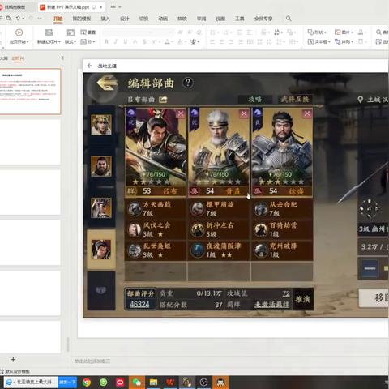Viewport: 389px width, 389px height.
Task: Toggle italic formatting in the ribbon
Action: click(x=116, y=41)
